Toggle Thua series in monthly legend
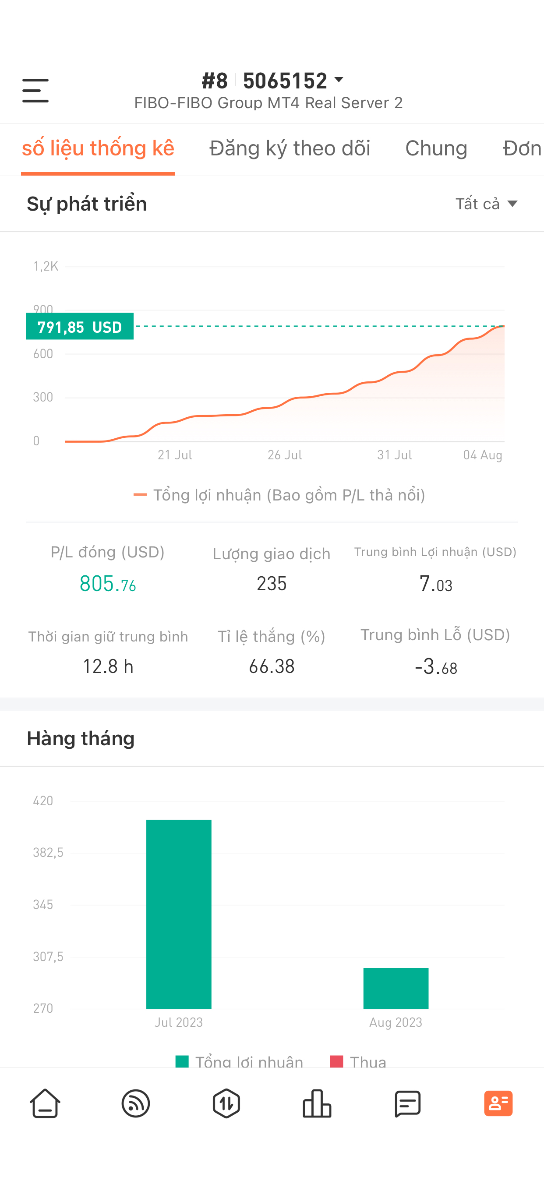544x1177 pixels. click(x=358, y=1061)
